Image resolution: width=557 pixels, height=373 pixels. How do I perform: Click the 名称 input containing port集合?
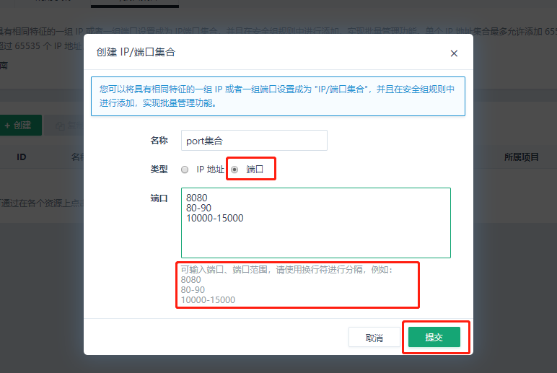pos(256,141)
